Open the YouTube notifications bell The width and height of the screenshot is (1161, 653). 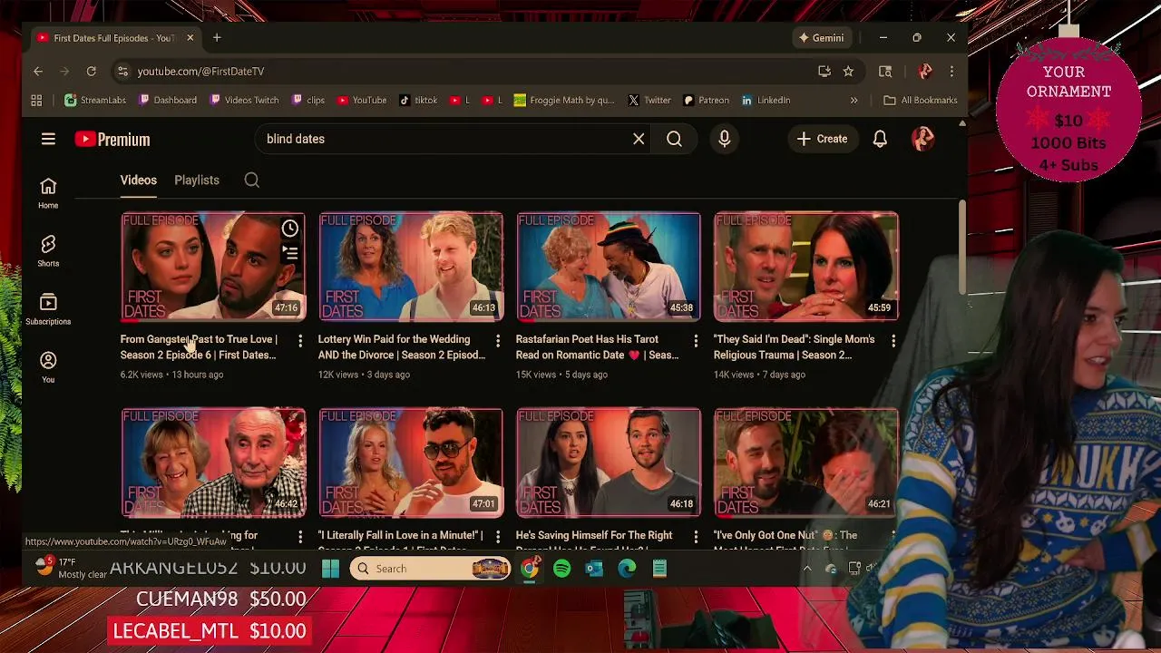pyautogui.click(x=880, y=139)
